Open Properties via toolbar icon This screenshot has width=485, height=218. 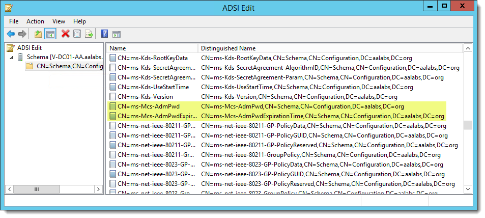77,34
